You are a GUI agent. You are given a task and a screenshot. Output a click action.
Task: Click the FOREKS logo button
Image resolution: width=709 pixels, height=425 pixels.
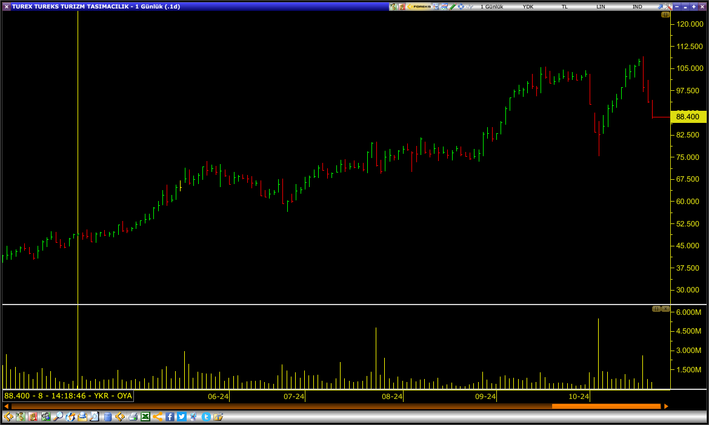419,6
